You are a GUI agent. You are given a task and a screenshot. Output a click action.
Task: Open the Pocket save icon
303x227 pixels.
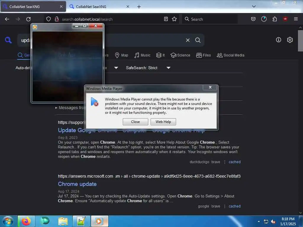[253, 19]
